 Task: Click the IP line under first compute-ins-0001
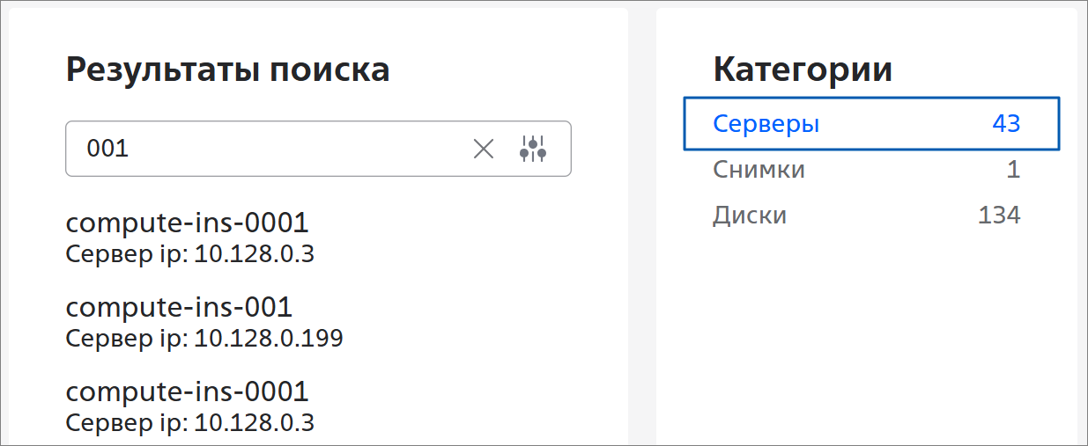pos(190,254)
